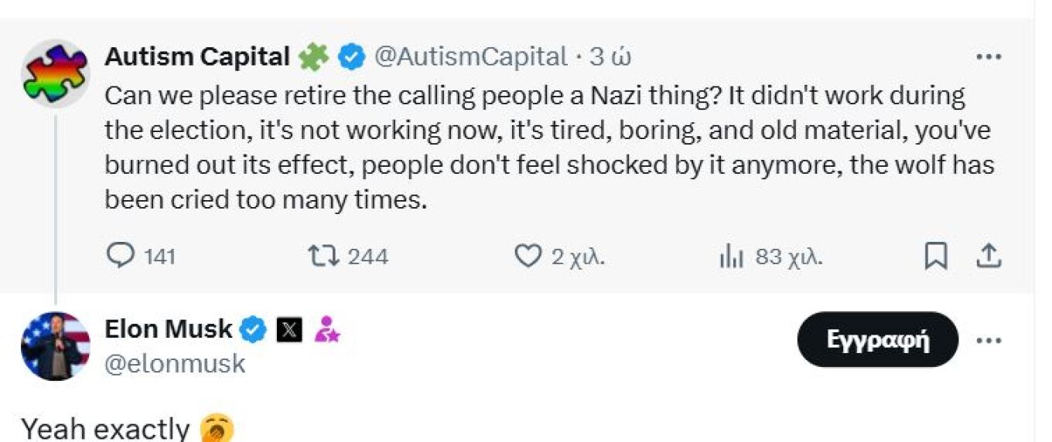The height and width of the screenshot is (442, 1052).
Task: Open Elon Musk's profile avatar
Action: [x=55, y=346]
